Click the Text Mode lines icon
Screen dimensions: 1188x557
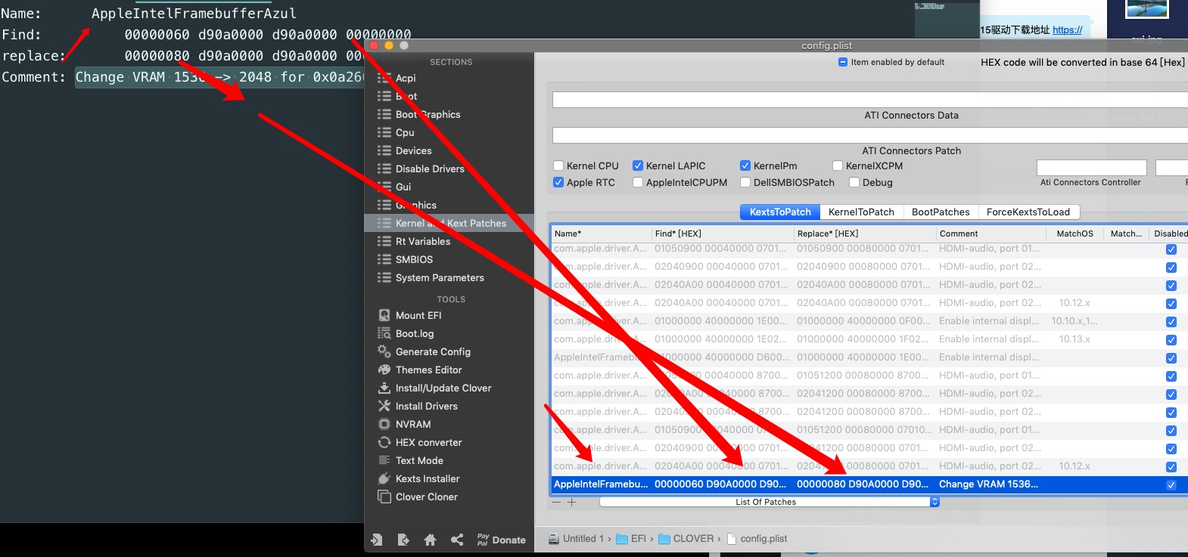click(384, 461)
